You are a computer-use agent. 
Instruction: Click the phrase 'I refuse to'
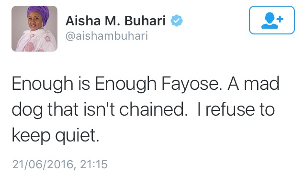tap(236, 110)
